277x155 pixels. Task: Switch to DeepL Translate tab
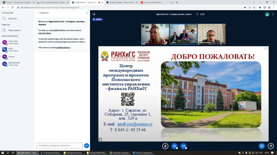click(x=122, y=2)
